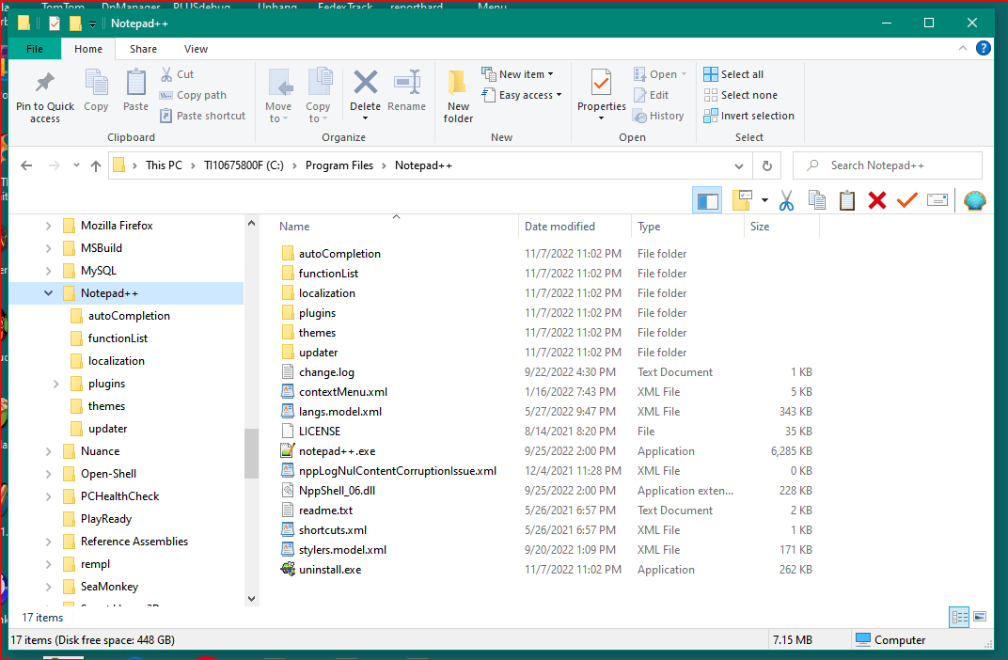Click the orange checkmark toolbar icon
Viewport: 1008px width, 660px height.
[906, 200]
